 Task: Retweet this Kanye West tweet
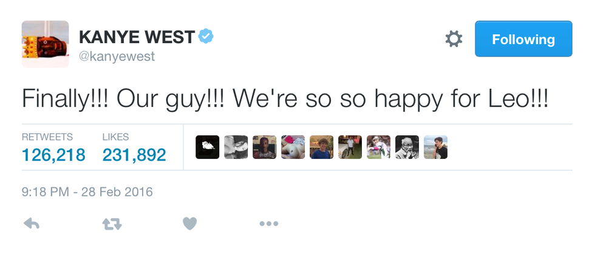tap(112, 224)
